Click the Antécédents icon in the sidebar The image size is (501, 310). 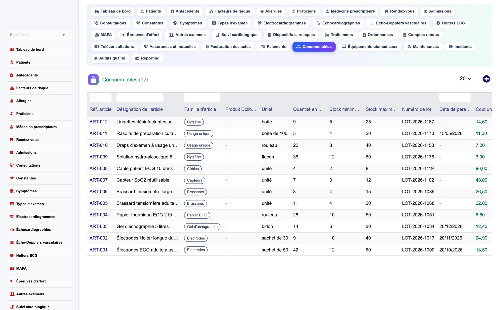[12, 75]
